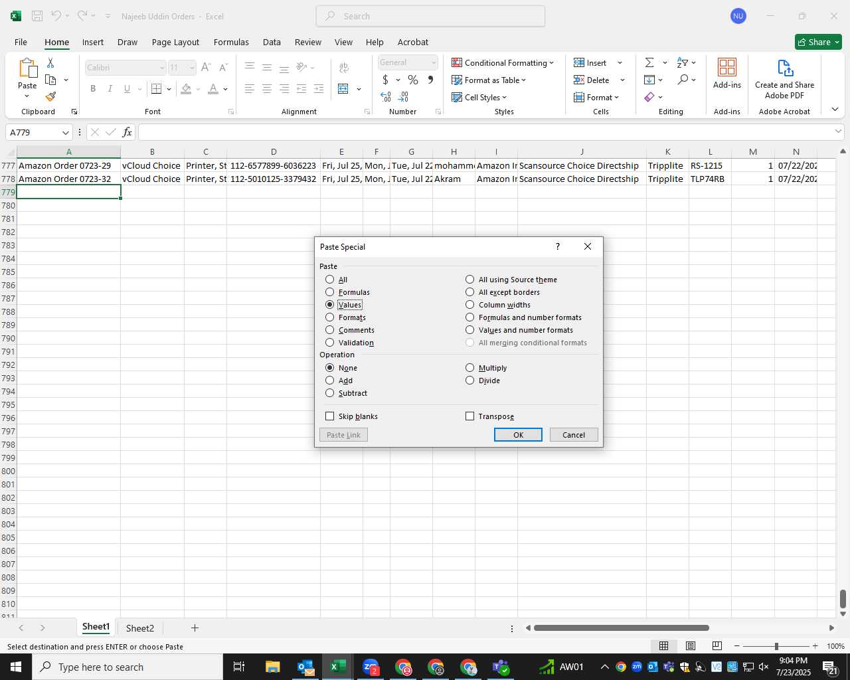The height and width of the screenshot is (680, 850).
Task: Open the Font size dropdown
Action: tap(192, 68)
